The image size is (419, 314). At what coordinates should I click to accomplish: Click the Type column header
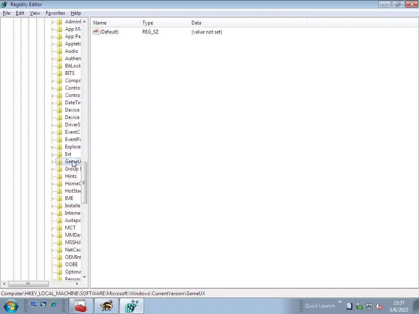point(164,23)
